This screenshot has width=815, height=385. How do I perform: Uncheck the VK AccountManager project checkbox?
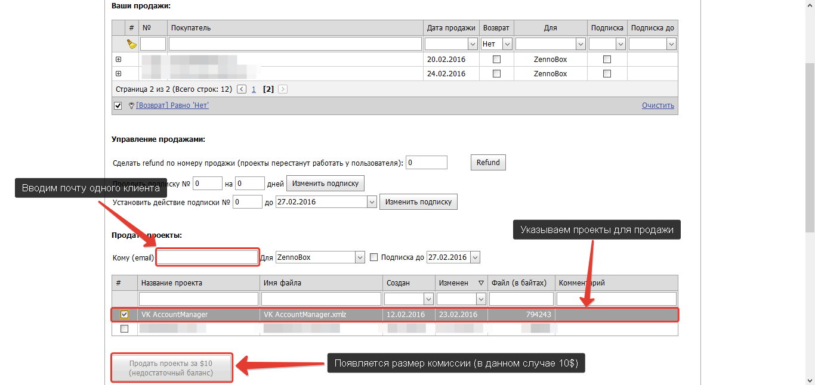[x=124, y=314]
